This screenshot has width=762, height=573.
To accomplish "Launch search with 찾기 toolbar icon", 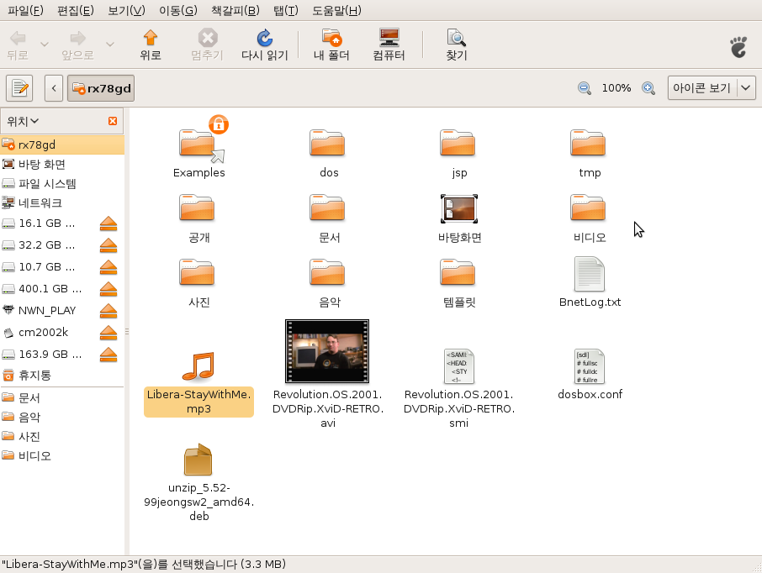I will pyautogui.click(x=457, y=45).
